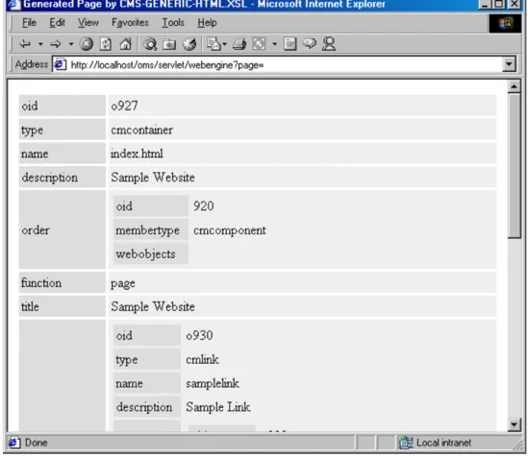Expand the address bar dropdown
Screen dimensions: 528x456
pyautogui.click(x=509, y=64)
